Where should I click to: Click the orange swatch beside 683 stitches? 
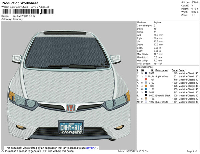click(x=146, y=86)
